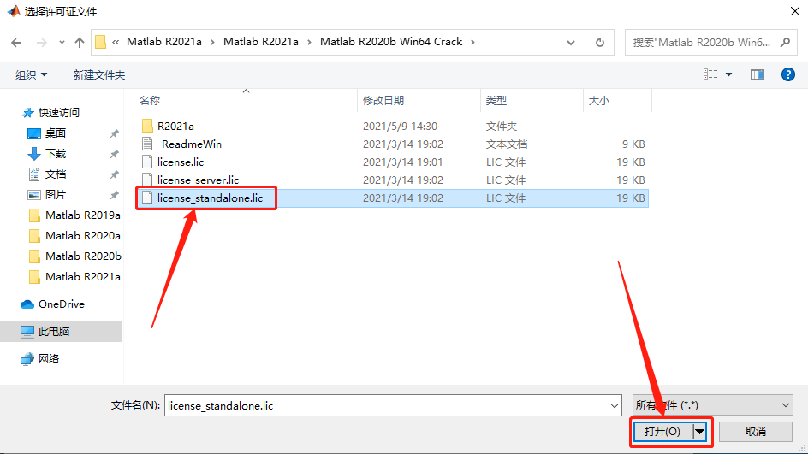This screenshot has height=454, width=808.
Task: Click the 图片 pin icon
Action: (115, 195)
